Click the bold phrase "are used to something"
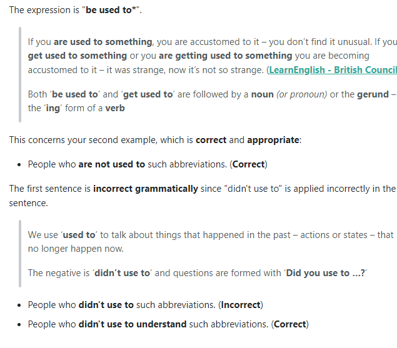The width and height of the screenshot is (397, 348). point(103,42)
